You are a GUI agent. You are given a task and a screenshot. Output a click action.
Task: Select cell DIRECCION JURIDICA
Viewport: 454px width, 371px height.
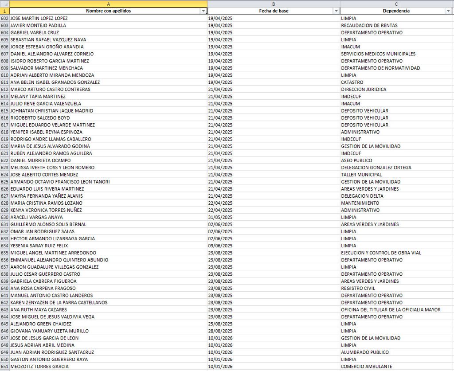(x=396, y=90)
